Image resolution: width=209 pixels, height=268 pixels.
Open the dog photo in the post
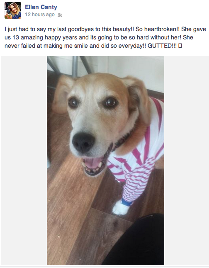tap(105, 160)
